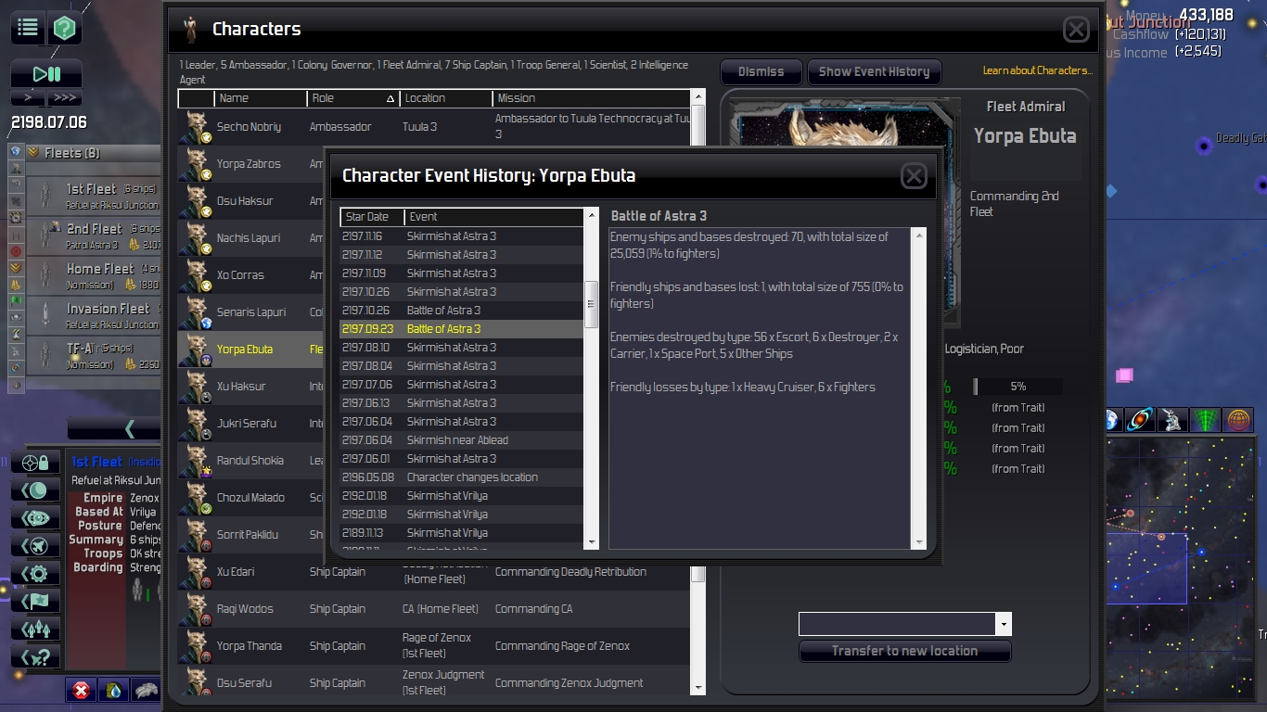Screen dimensions: 1267x712
Task: Set game speed with single arrow button
Action: pos(28,97)
